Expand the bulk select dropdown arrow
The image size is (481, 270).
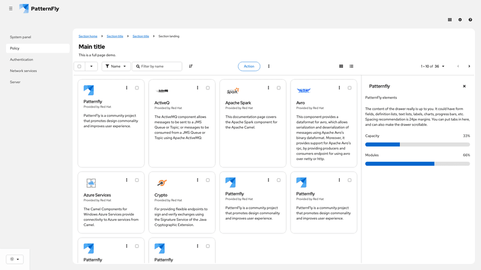[x=91, y=66]
